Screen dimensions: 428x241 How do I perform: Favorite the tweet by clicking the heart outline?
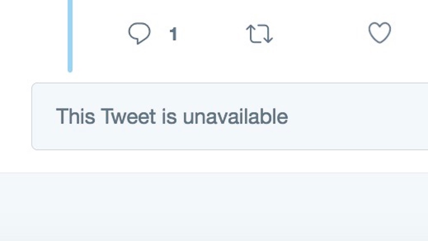click(380, 33)
